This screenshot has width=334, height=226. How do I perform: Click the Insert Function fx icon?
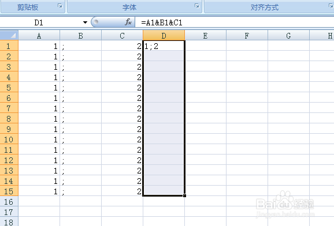[128, 22]
